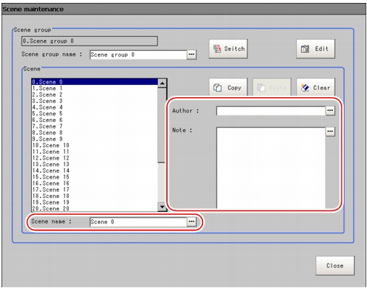Click the scene list scroll up arrow
The image size is (367, 288).
tap(162, 83)
